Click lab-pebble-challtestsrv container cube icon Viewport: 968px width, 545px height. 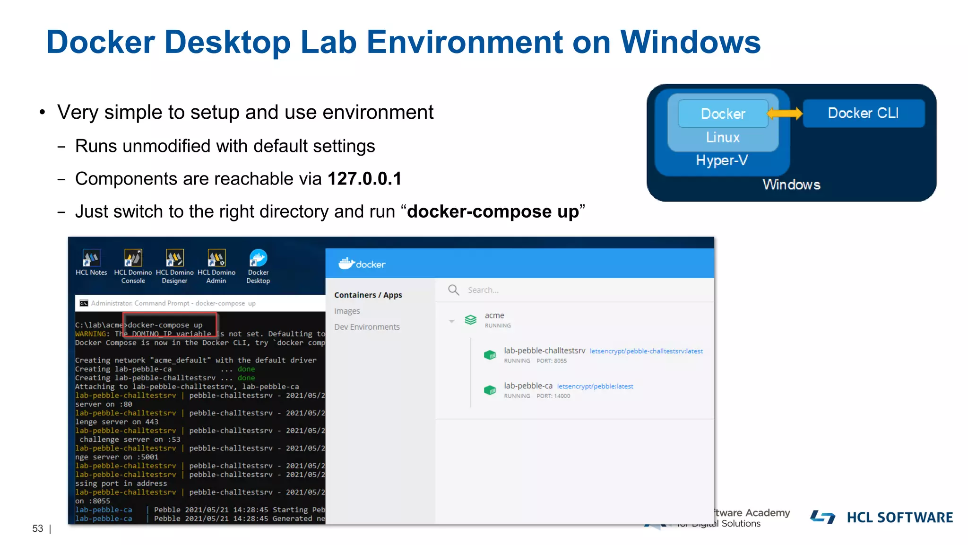point(490,355)
